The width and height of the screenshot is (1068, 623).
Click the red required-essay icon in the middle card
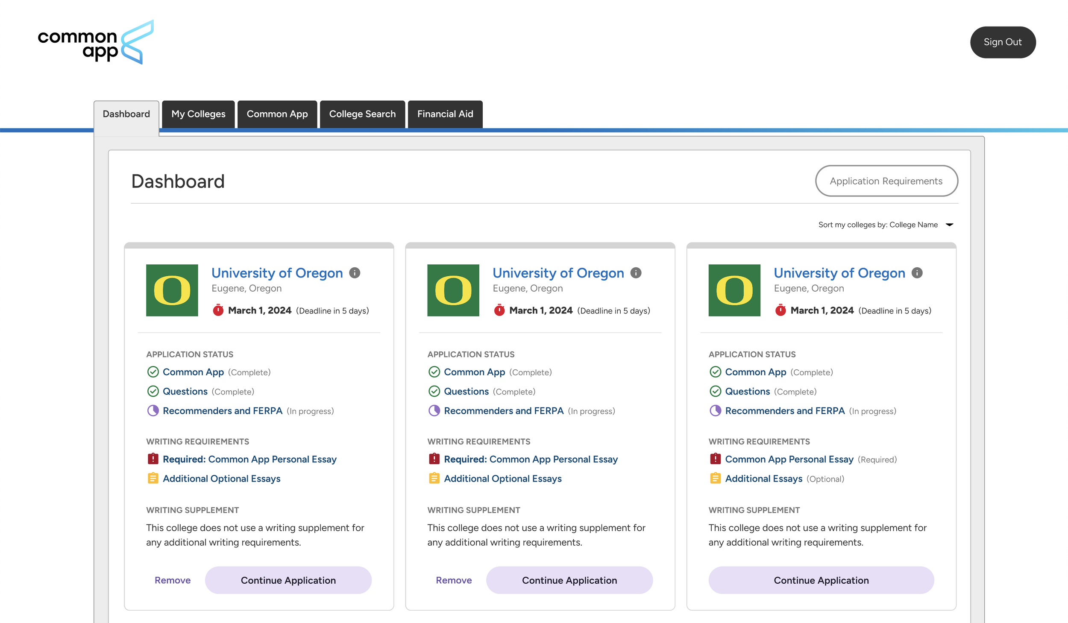(x=434, y=459)
